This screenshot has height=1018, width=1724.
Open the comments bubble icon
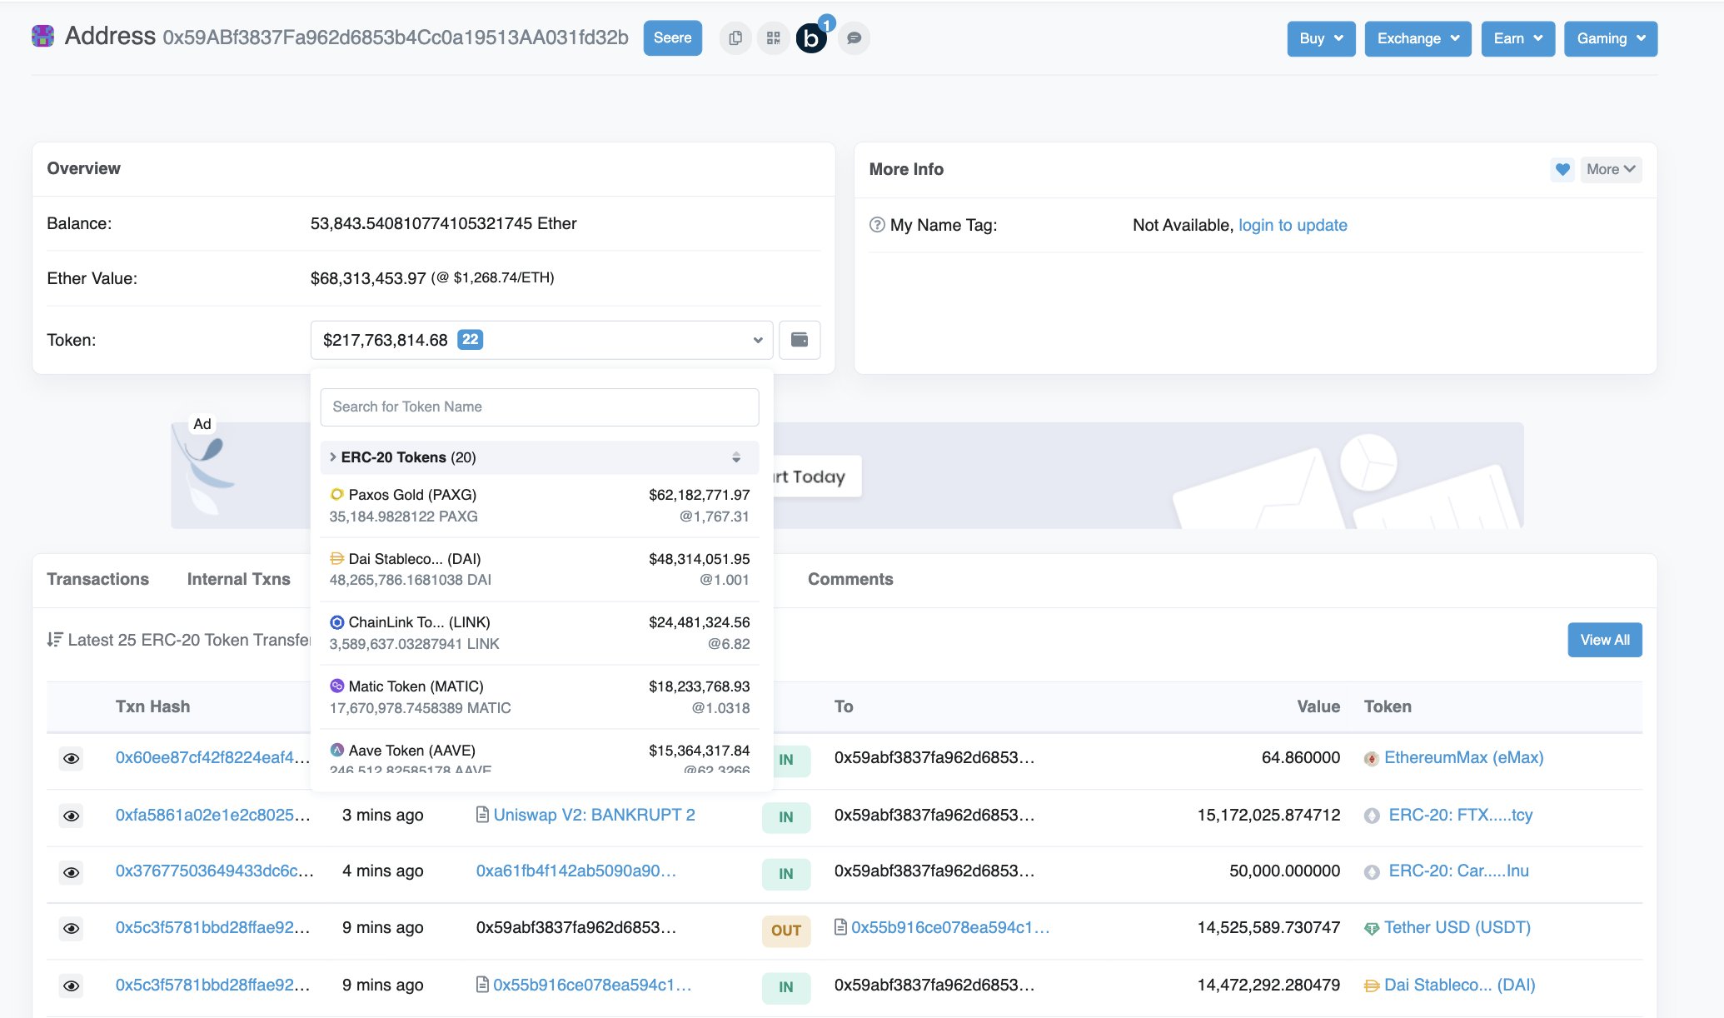point(854,38)
